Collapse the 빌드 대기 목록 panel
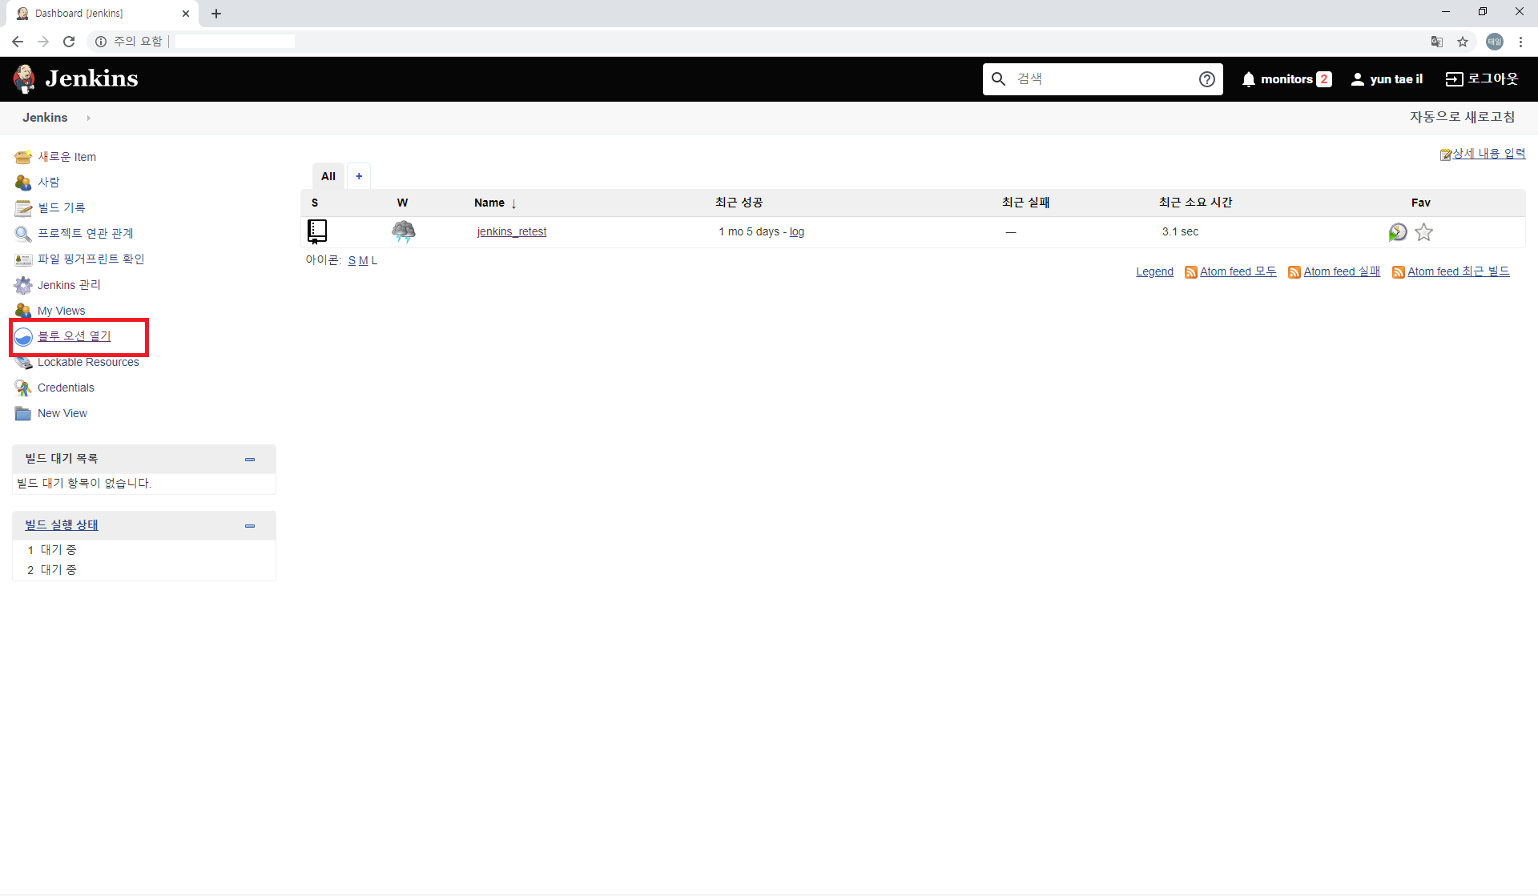Viewport: 1538px width, 896px height. click(x=250, y=460)
